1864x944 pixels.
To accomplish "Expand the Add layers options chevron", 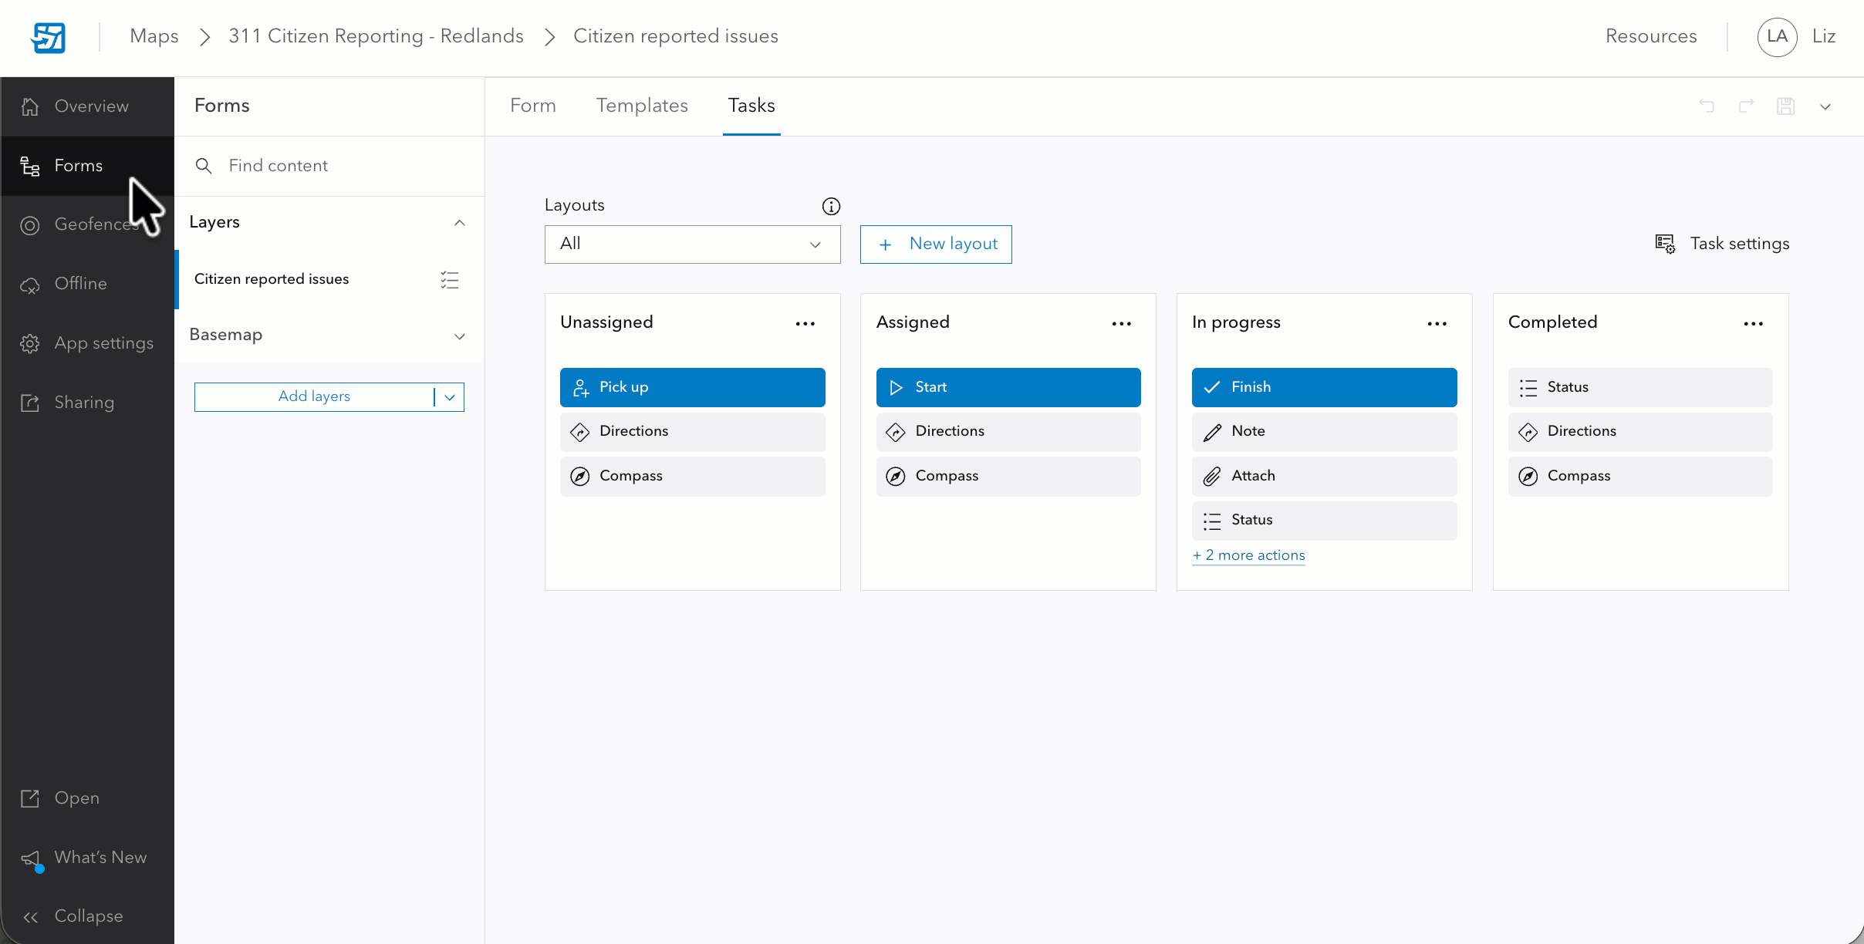I will click(x=449, y=396).
